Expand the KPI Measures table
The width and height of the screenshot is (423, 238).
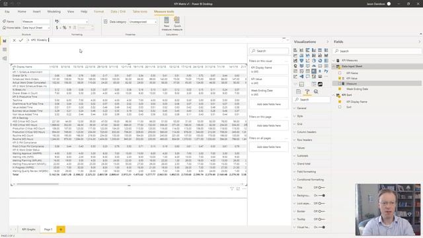(334, 60)
